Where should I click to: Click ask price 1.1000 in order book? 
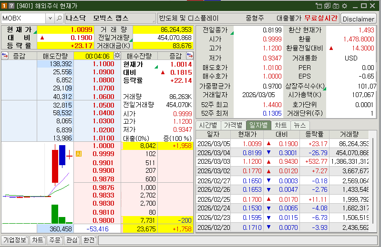[x=103, y=64]
